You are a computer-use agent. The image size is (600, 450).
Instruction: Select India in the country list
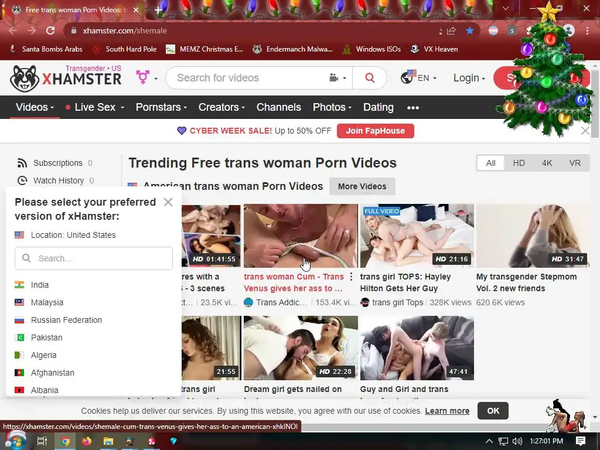pos(32,285)
